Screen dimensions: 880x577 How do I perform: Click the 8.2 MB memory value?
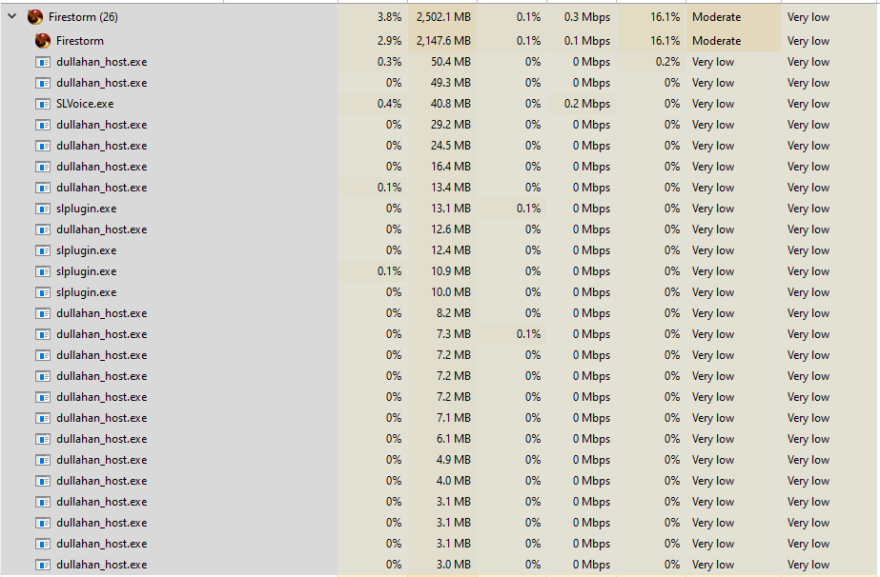[x=454, y=313]
